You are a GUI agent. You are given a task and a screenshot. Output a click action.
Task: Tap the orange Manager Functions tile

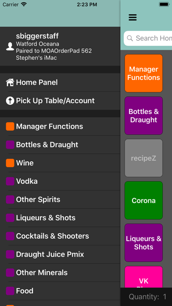(143, 73)
